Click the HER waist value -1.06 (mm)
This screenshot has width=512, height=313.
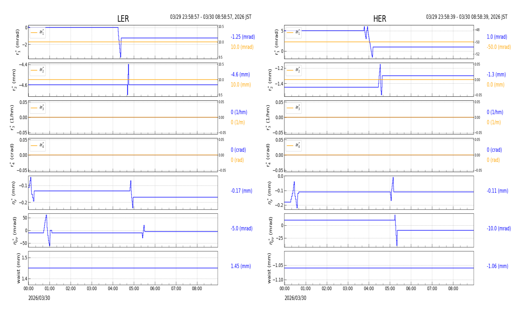tap(497, 266)
